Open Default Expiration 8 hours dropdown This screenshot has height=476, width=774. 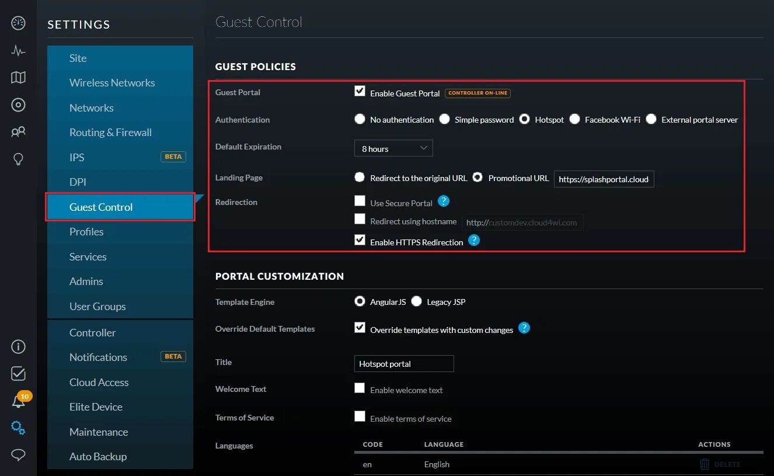393,148
